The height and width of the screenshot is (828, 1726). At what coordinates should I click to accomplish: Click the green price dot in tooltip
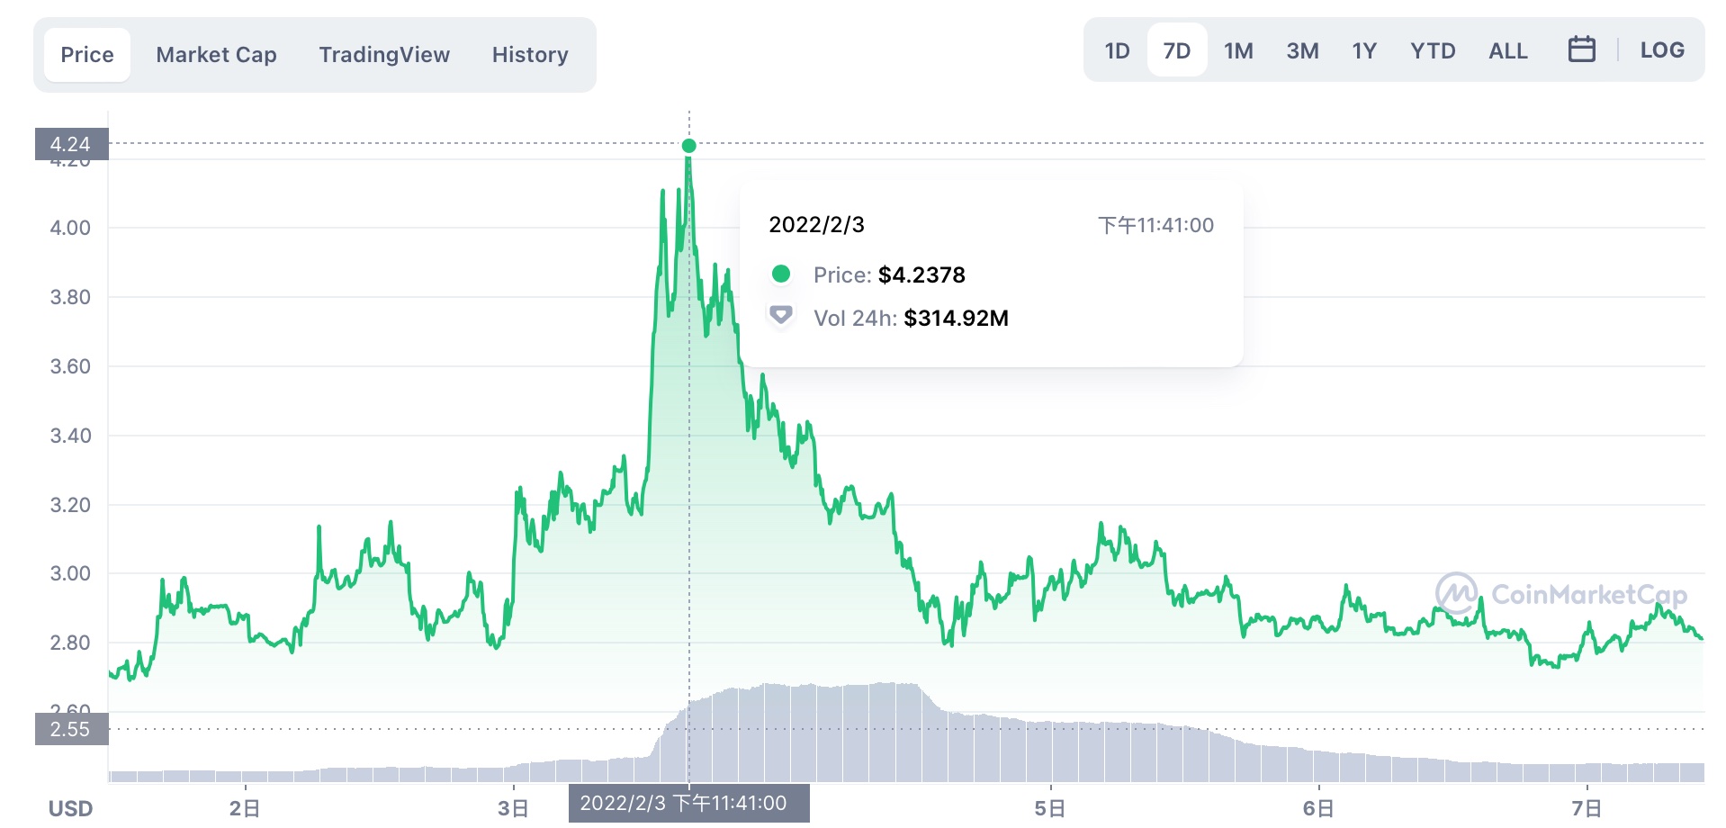(x=781, y=274)
